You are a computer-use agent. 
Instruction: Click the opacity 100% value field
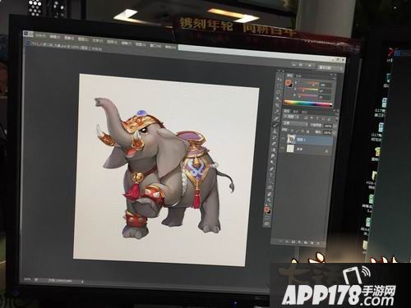coord(328,126)
